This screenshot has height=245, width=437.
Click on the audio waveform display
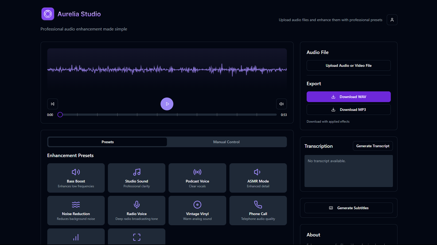[167, 70]
